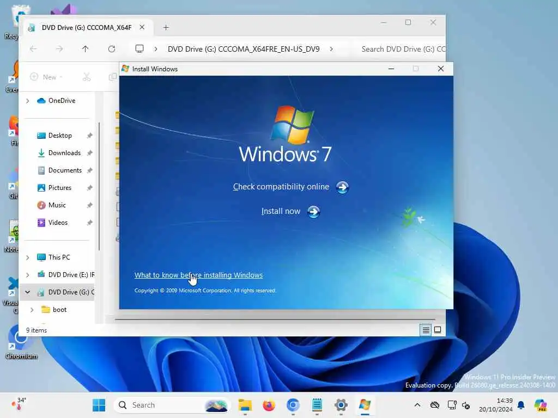Image resolution: width=558 pixels, height=418 pixels.
Task: Open the Windows Start menu
Action: pyautogui.click(x=99, y=405)
